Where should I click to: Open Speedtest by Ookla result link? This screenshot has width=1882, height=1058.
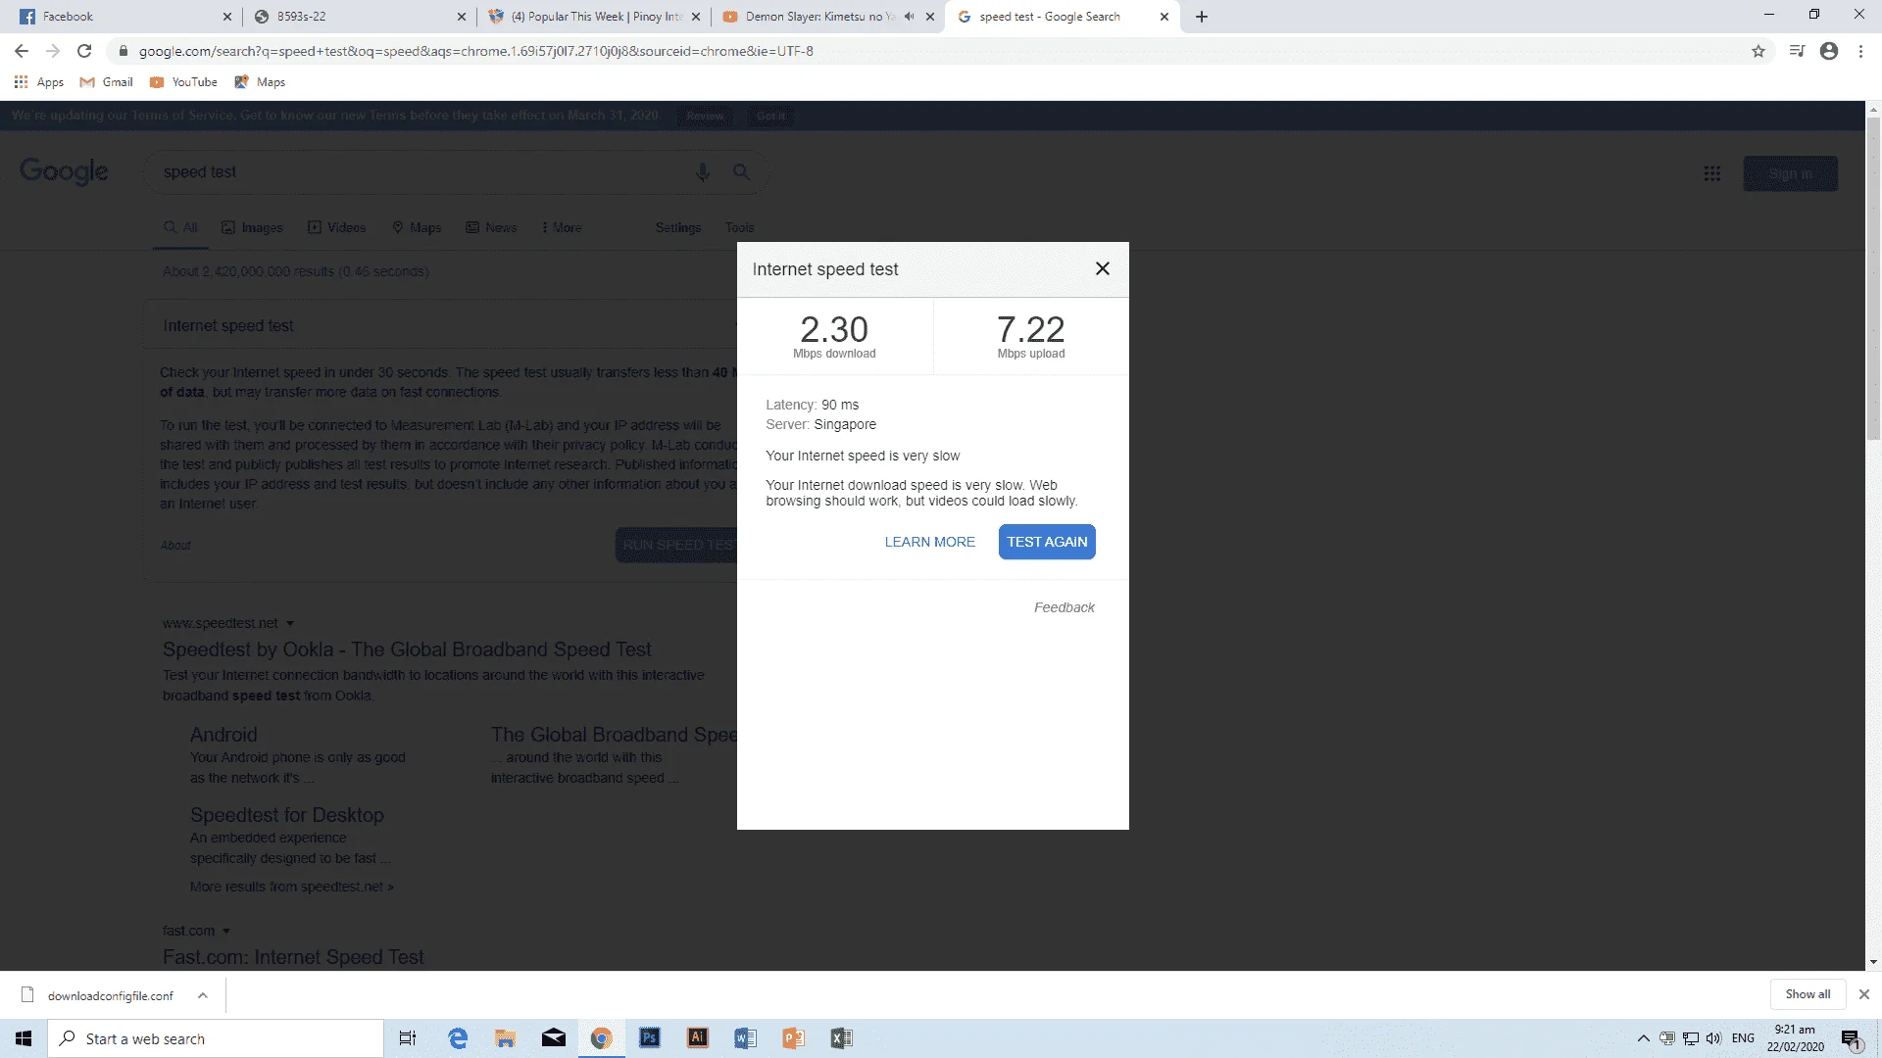click(x=407, y=649)
